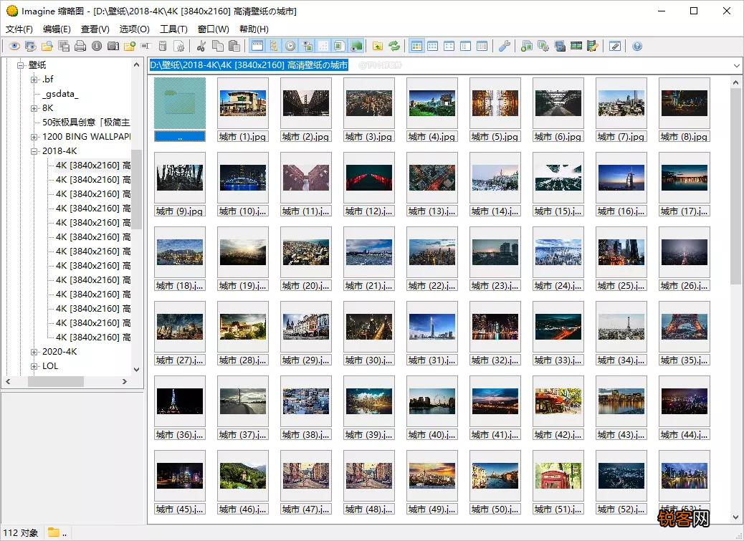This screenshot has height=541, width=744.
Task: Select thumbnail 城市 (35) Eiffel Tower
Action: 685,333
